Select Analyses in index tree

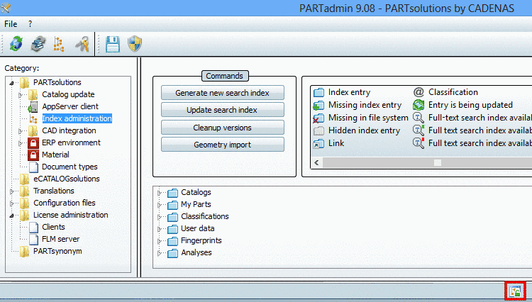(196, 252)
